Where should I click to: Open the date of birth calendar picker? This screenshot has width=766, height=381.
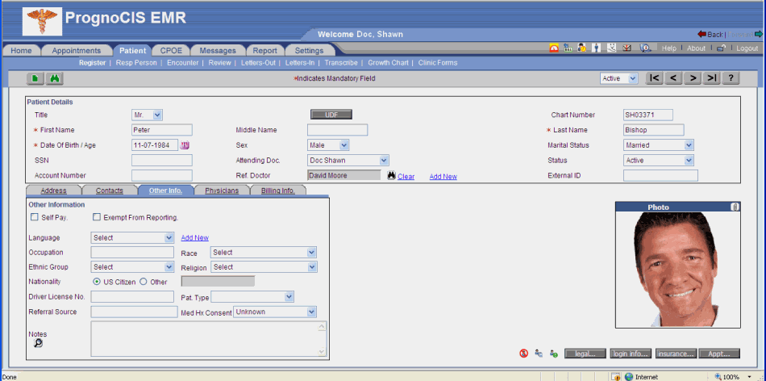(x=185, y=145)
